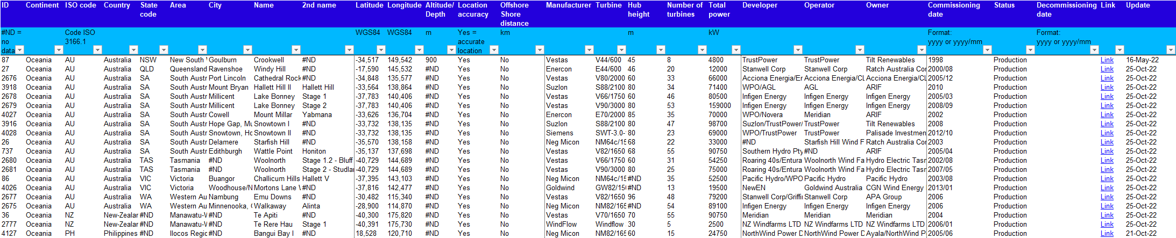Open the Link for Starfish Hill row
This screenshot has width=1176, height=238.
[x=1107, y=142]
